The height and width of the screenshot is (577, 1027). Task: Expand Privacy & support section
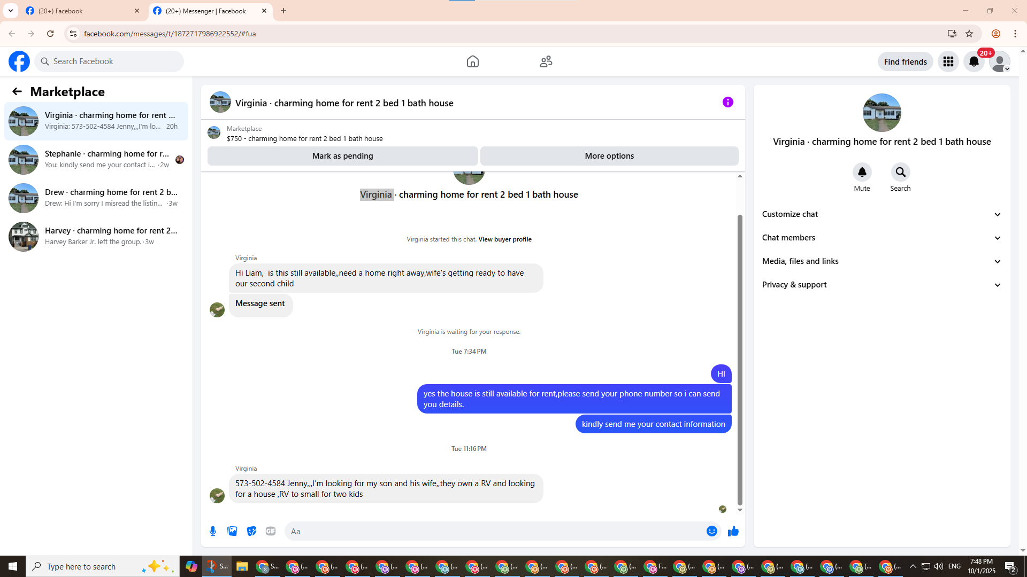[882, 285]
